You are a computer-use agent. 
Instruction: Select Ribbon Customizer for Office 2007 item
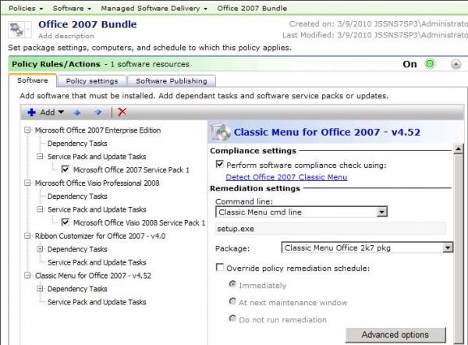(x=100, y=236)
